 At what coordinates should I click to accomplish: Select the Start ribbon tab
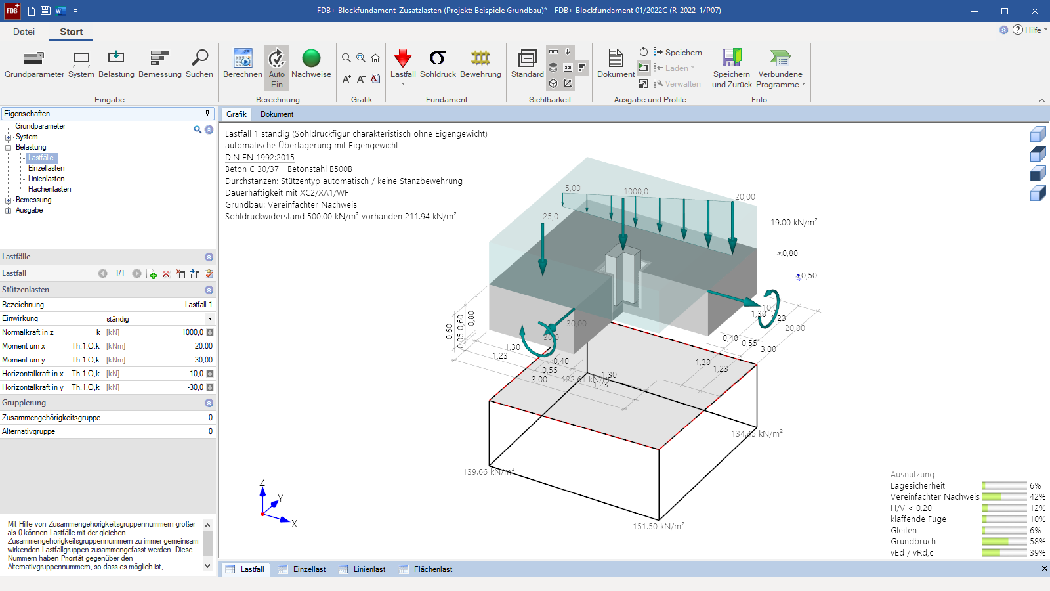[72, 32]
